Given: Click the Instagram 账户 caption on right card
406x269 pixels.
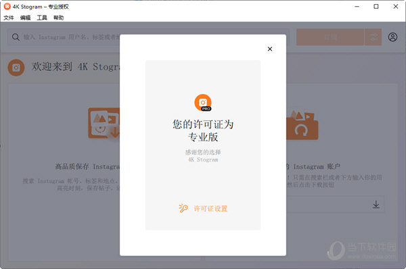Looking at the screenshot, I should pyautogui.click(x=313, y=166).
